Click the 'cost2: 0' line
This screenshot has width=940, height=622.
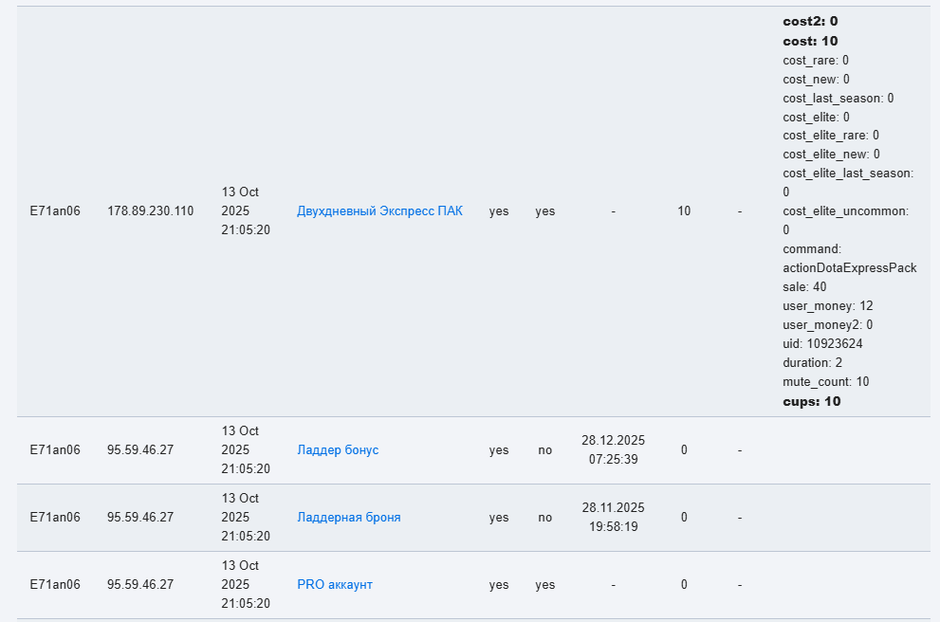click(x=810, y=21)
